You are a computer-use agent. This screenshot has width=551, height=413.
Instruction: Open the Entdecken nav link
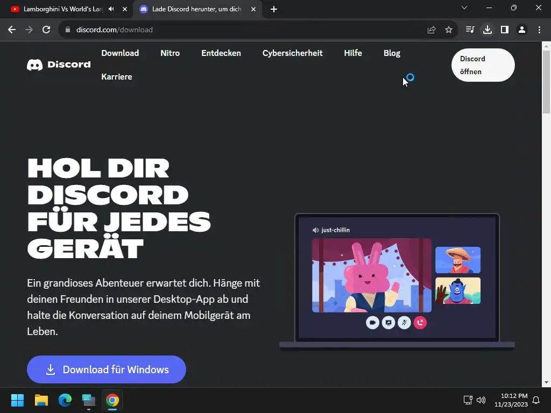(x=221, y=53)
